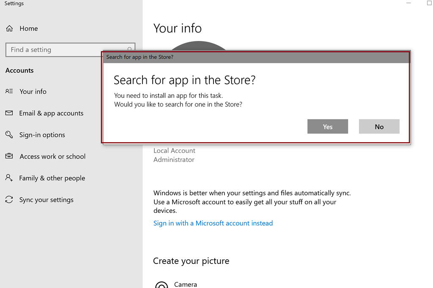This screenshot has height=288, width=433.
Task: Click the people icon for Family & other people
Action: tap(9, 178)
